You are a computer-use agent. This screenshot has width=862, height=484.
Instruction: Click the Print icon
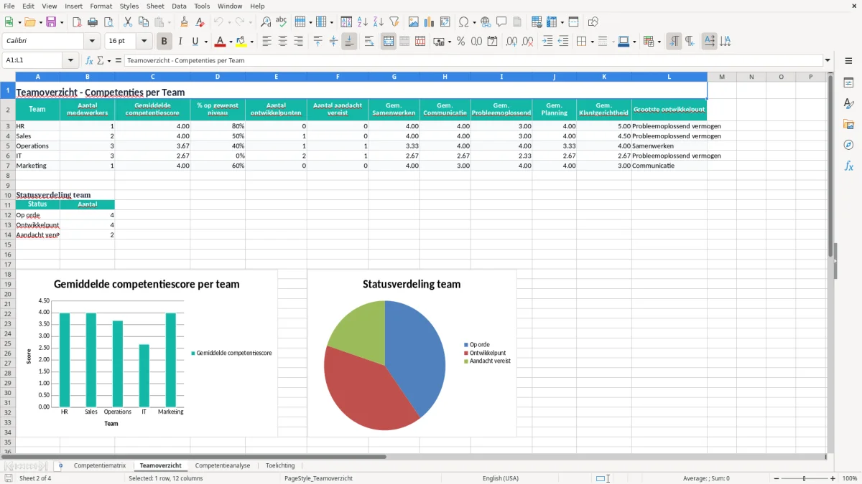tap(93, 22)
